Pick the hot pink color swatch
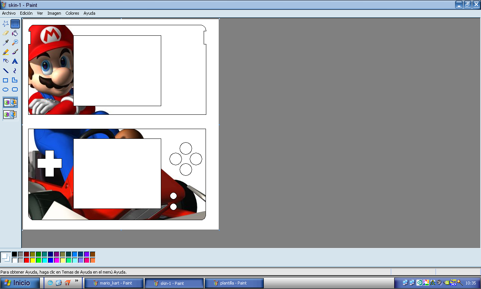Viewport: 481px width, 289px height. pyautogui.click(x=87, y=260)
